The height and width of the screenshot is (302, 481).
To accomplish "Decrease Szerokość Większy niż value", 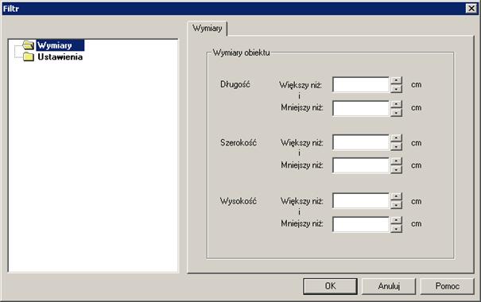I will (x=397, y=147).
